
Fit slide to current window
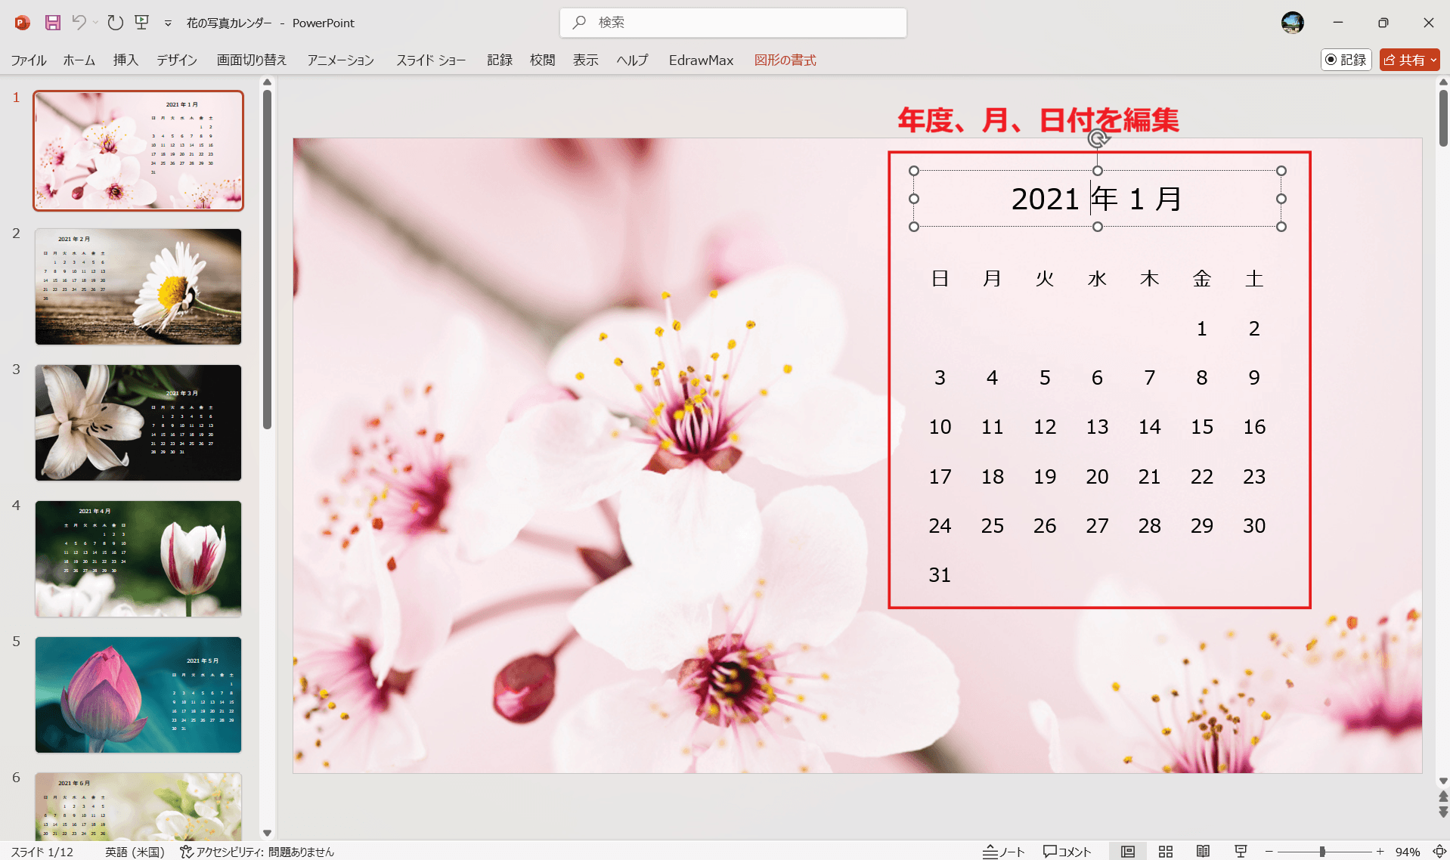pos(1439,852)
